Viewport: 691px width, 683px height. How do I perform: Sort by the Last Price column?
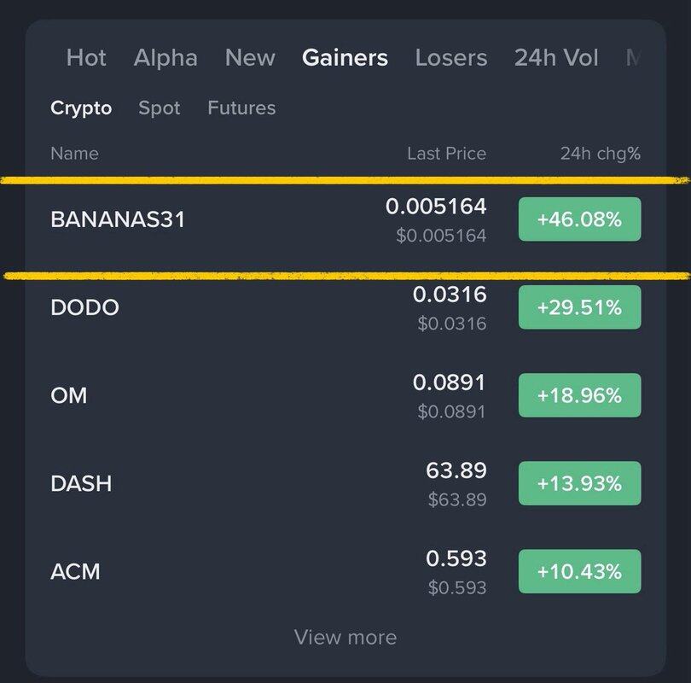click(446, 154)
